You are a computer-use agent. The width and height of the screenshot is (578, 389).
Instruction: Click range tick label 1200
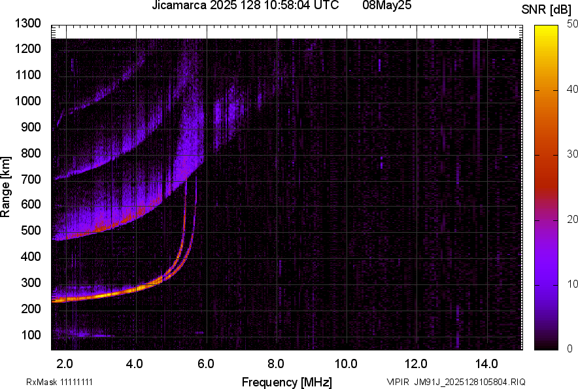27,48
